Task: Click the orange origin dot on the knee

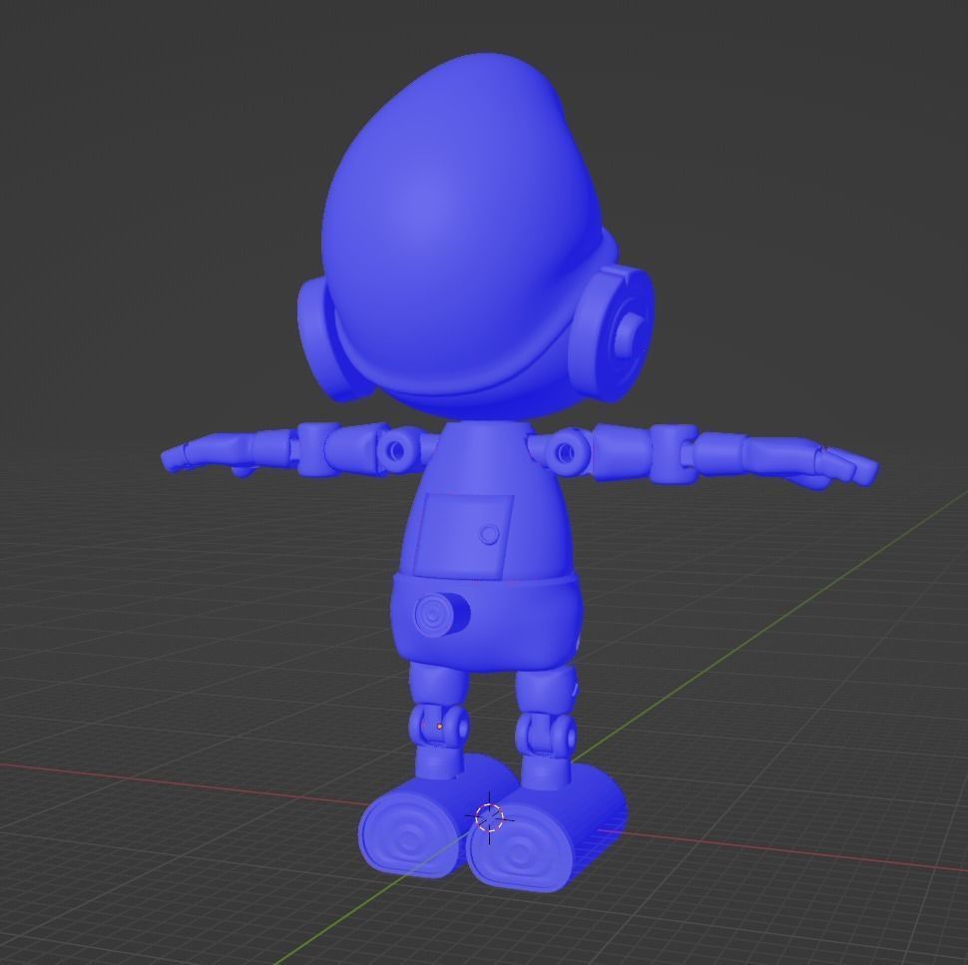Action: 439,726
